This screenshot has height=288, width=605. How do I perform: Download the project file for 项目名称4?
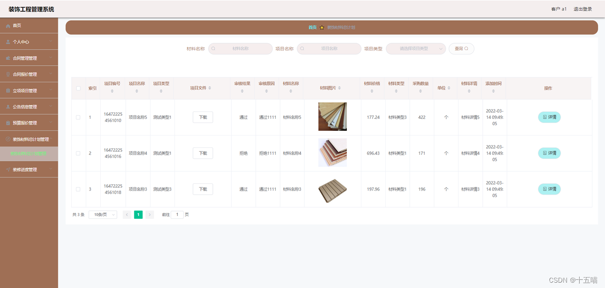click(203, 153)
